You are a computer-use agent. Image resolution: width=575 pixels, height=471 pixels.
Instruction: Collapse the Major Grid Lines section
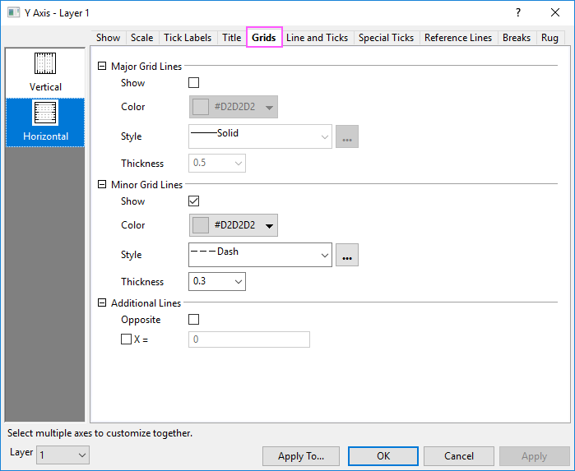click(102, 67)
